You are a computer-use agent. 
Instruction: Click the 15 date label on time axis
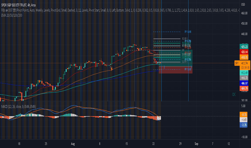pyautogui.click(x=127, y=144)
